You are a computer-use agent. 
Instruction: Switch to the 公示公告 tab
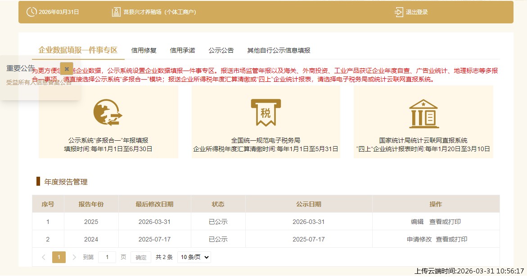pyautogui.click(x=221, y=50)
